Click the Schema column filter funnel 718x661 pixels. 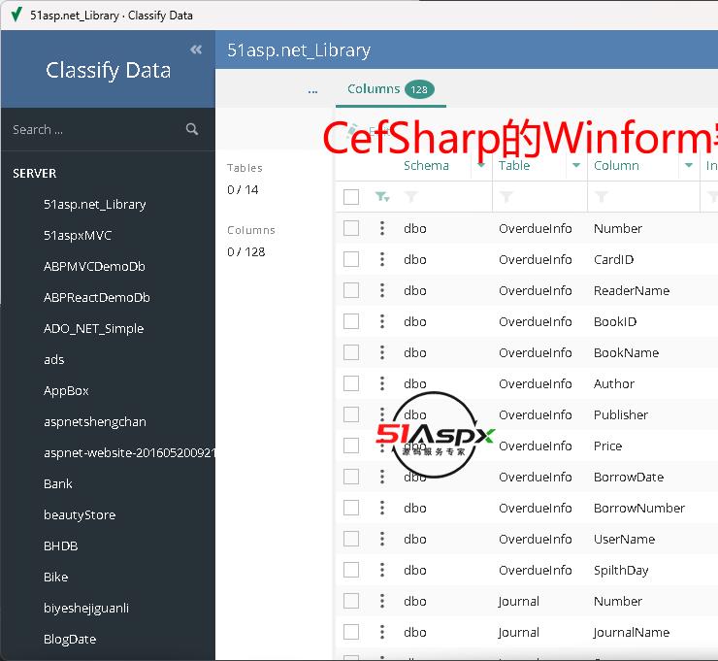411,197
